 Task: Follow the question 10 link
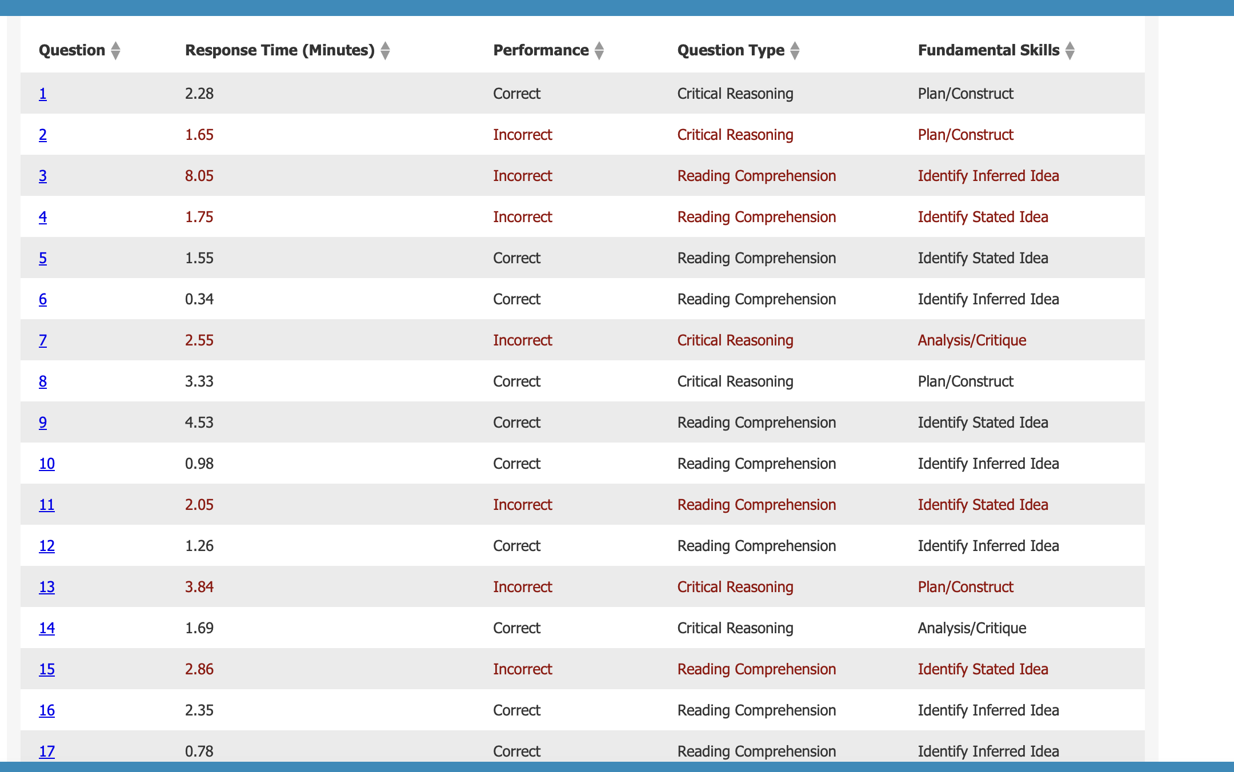47,464
